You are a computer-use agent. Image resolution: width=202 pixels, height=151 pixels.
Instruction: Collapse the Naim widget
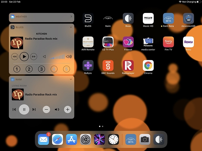pos(71,79)
